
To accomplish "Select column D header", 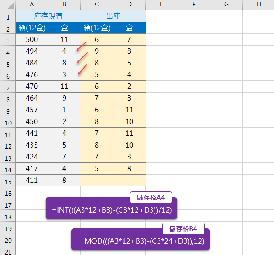I will pos(129,5).
